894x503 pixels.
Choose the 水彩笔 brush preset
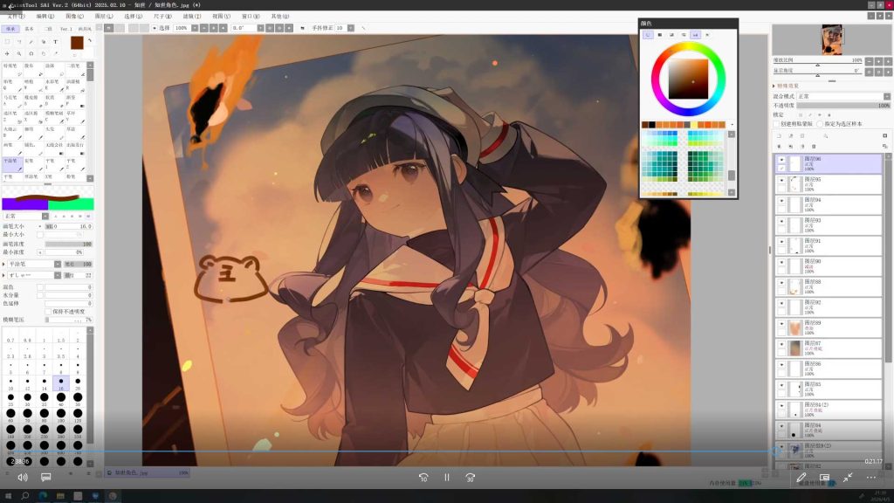53,85
